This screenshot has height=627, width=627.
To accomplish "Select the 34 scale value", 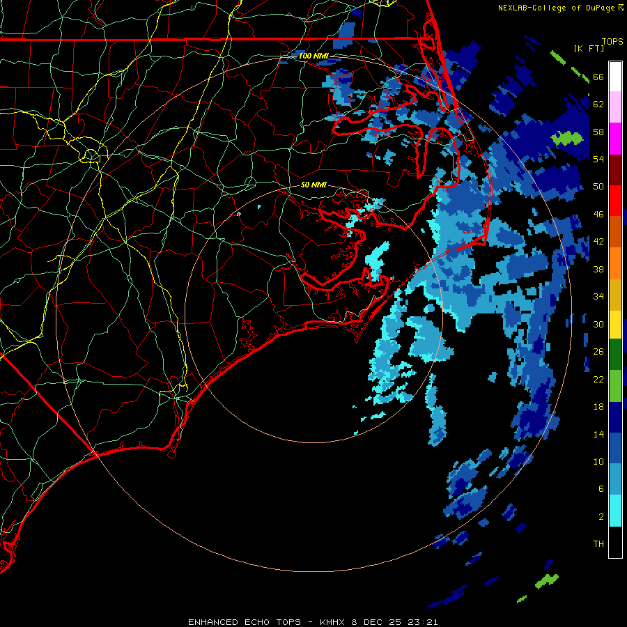I will pyautogui.click(x=598, y=297).
